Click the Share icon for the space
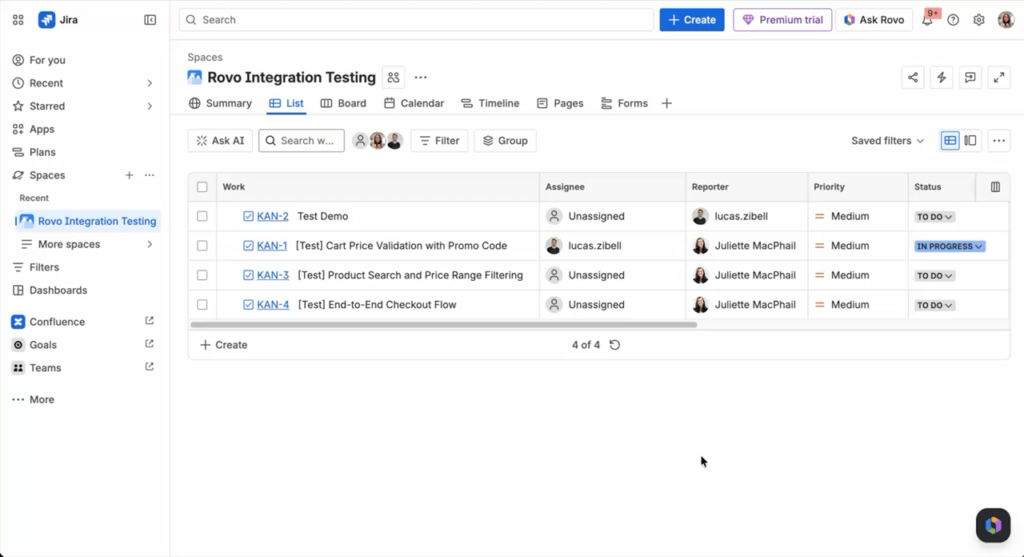The width and height of the screenshot is (1024, 557). 913,78
